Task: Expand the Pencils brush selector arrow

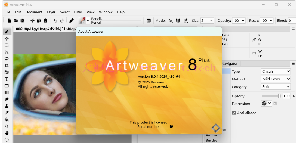Action: pos(88,21)
